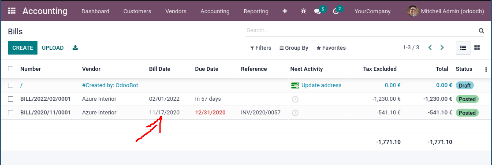This screenshot has width=492, height=165.
Task: Open the Reporting menu
Action: pos(256,11)
